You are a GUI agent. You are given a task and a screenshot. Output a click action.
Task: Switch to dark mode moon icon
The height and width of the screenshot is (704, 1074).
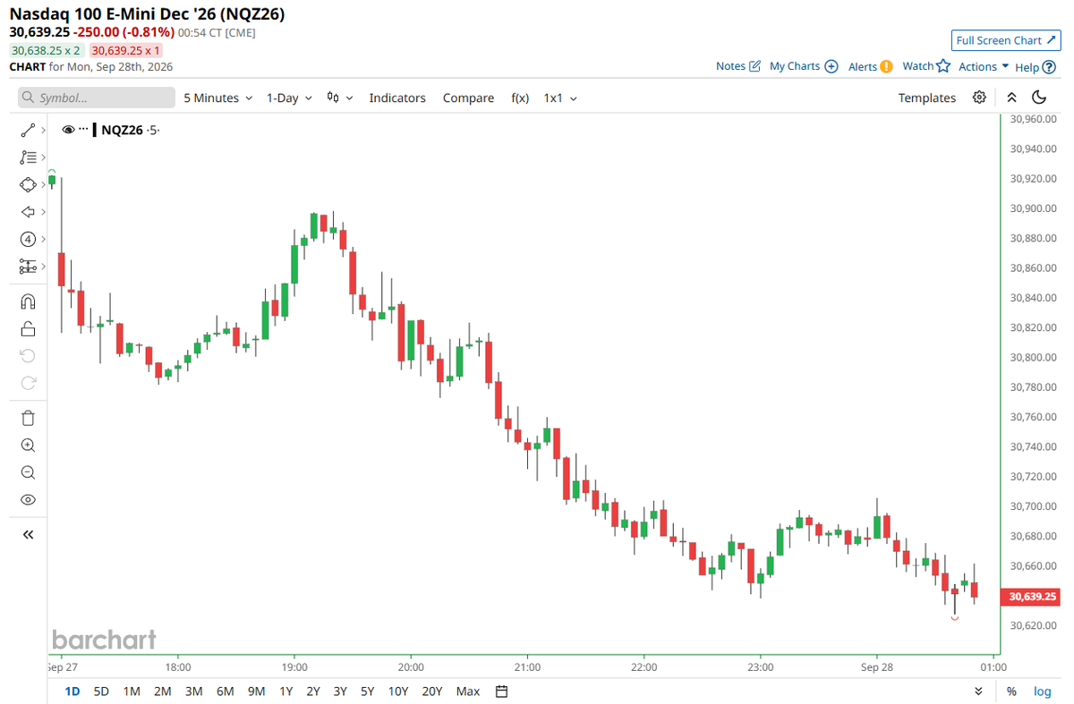[1039, 98]
